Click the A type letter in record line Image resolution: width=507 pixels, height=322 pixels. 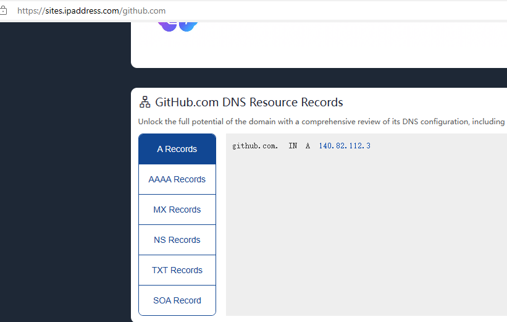(x=308, y=146)
